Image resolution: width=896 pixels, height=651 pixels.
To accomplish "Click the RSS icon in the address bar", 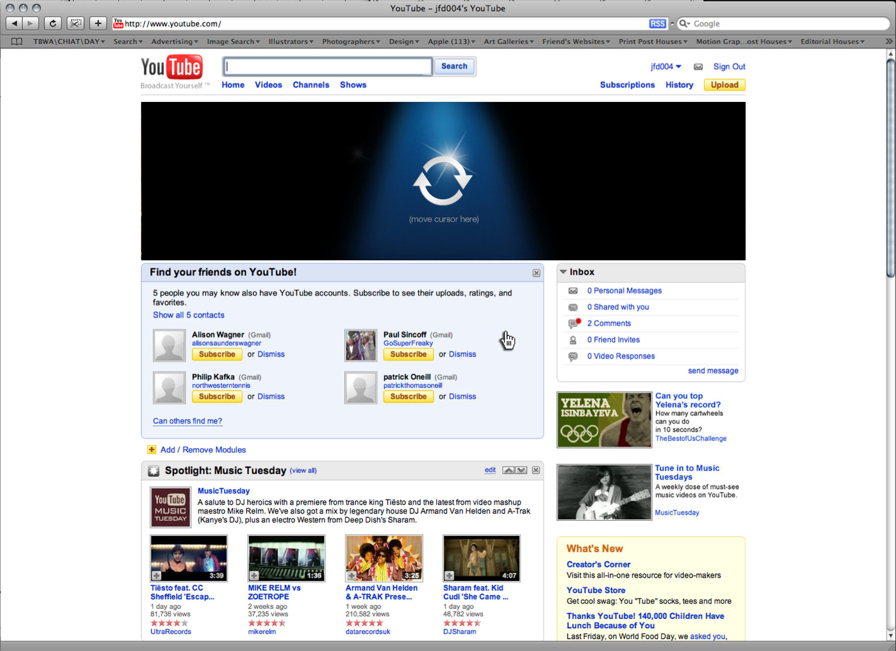I will tap(658, 24).
